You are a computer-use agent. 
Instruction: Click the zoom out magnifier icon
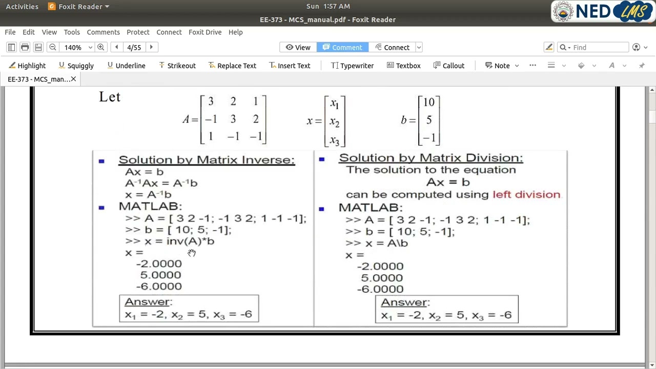(x=52, y=47)
